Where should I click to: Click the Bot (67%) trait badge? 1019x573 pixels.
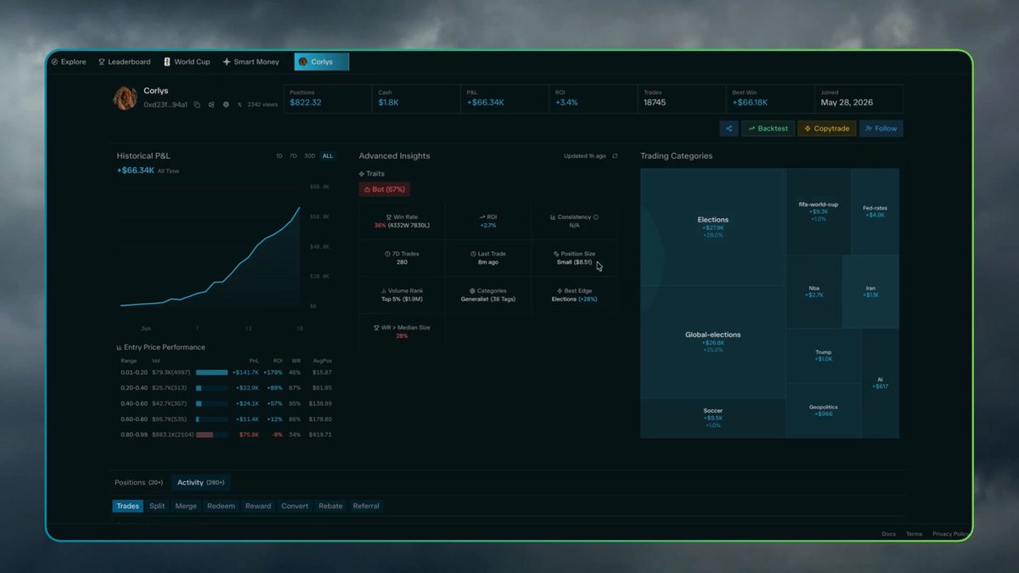385,189
